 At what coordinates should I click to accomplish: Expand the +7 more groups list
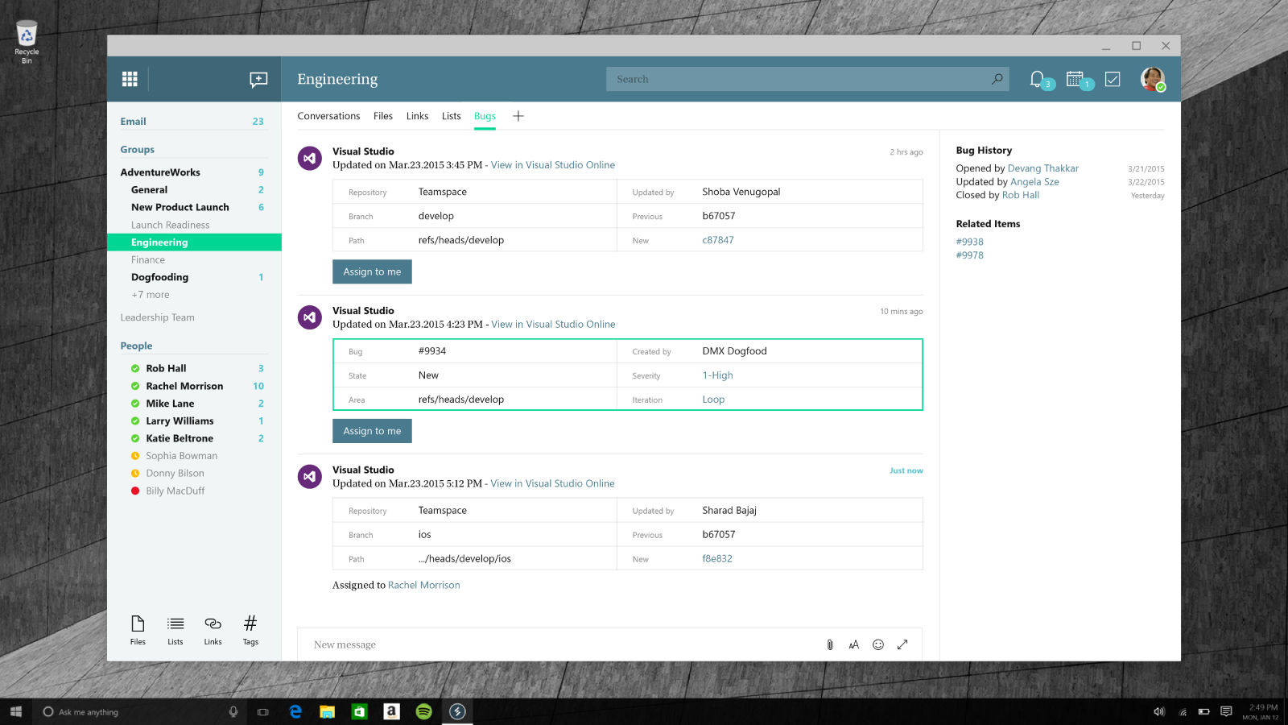(151, 295)
